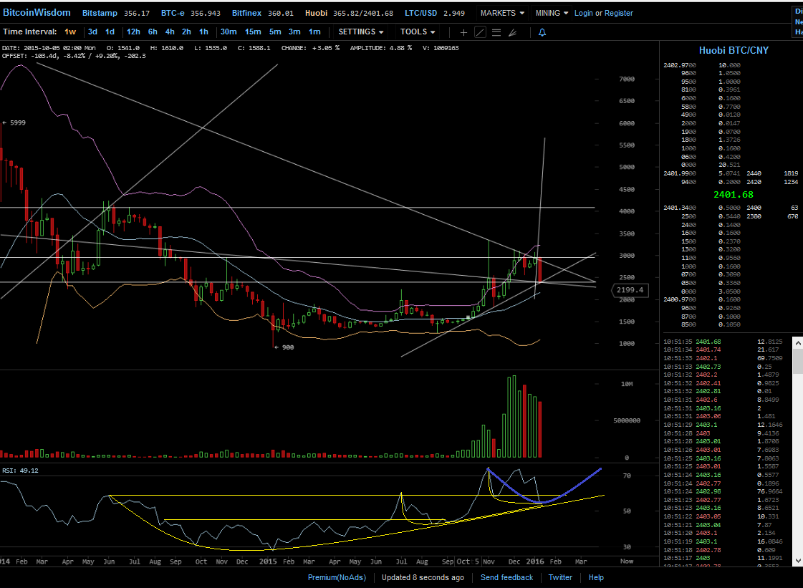The height and width of the screenshot is (588, 803).
Task: Switch to 1m time interval
Action: (314, 32)
